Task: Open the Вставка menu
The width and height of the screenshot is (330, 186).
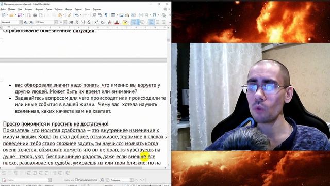Action: 29,9
